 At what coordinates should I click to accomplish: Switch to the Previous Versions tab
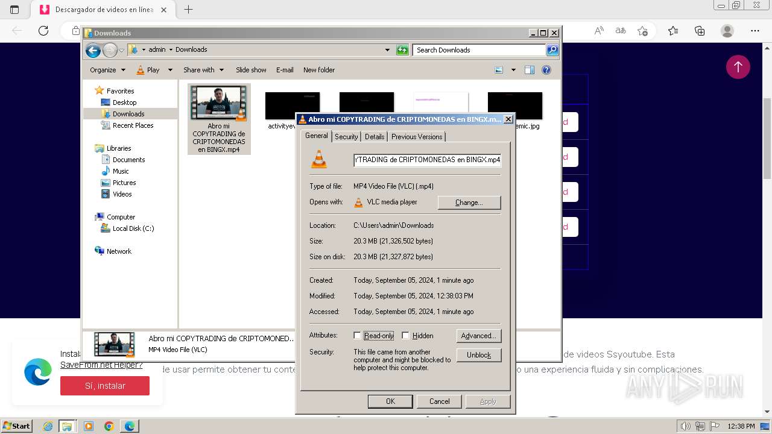[x=417, y=137]
